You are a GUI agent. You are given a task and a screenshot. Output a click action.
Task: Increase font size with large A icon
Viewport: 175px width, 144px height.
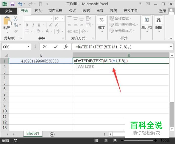coord(50,25)
